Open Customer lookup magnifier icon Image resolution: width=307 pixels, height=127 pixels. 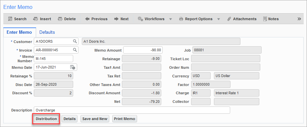point(75,41)
